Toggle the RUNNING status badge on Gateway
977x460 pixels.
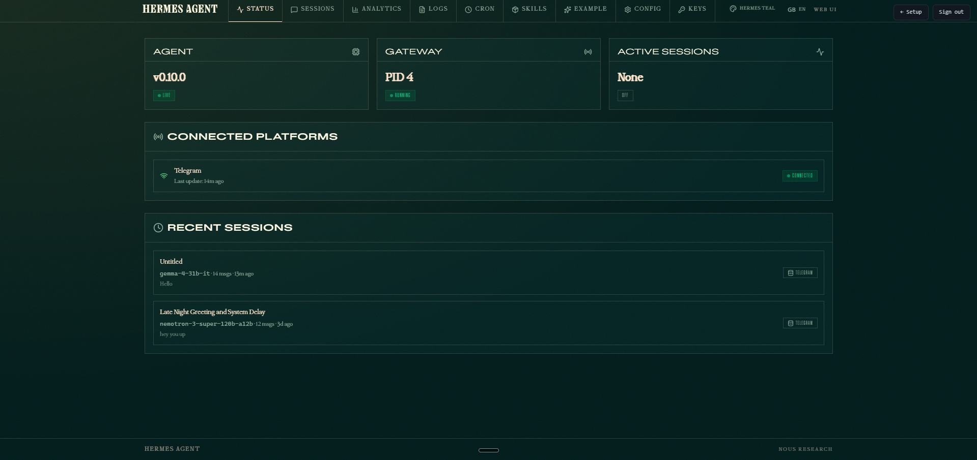(x=400, y=96)
